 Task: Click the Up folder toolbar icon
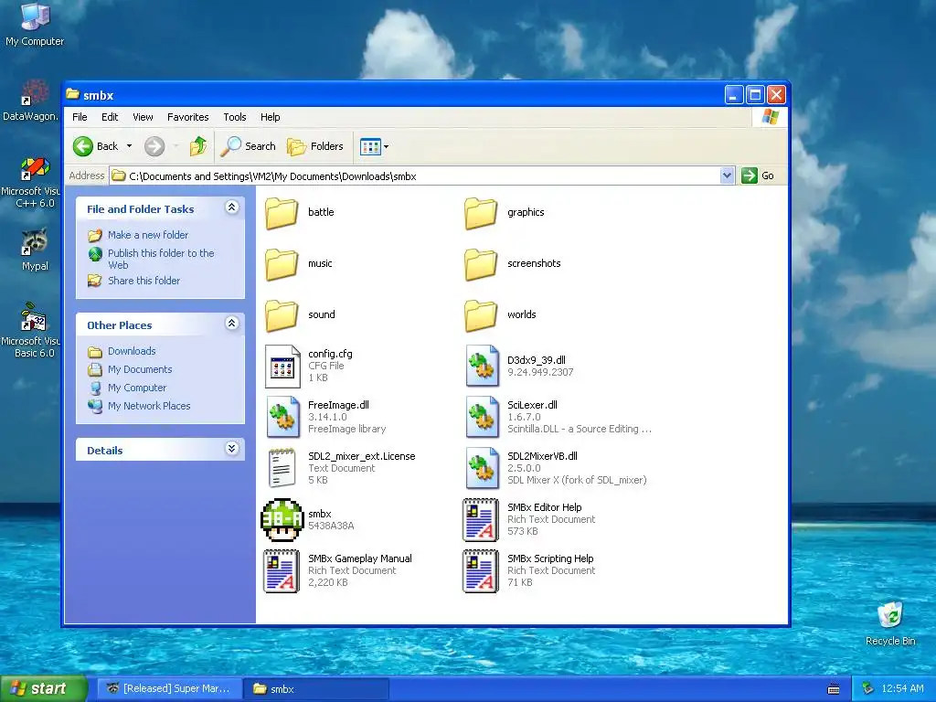[198, 146]
